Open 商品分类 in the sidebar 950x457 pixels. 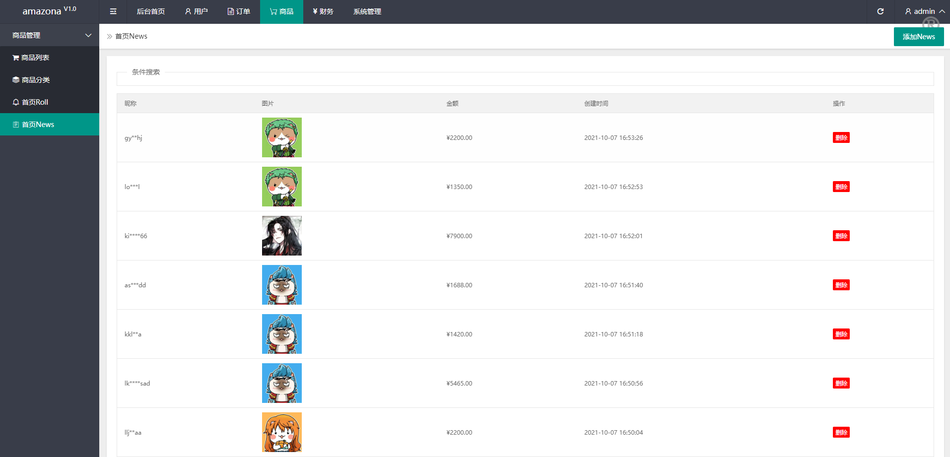point(35,80)
